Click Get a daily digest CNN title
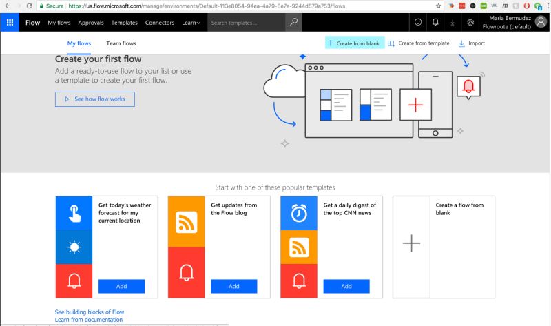Viewport: 551px width, 326px height. 350,209
